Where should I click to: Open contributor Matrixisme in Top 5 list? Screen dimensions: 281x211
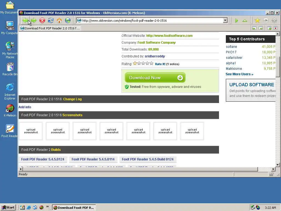click(234, 68)
